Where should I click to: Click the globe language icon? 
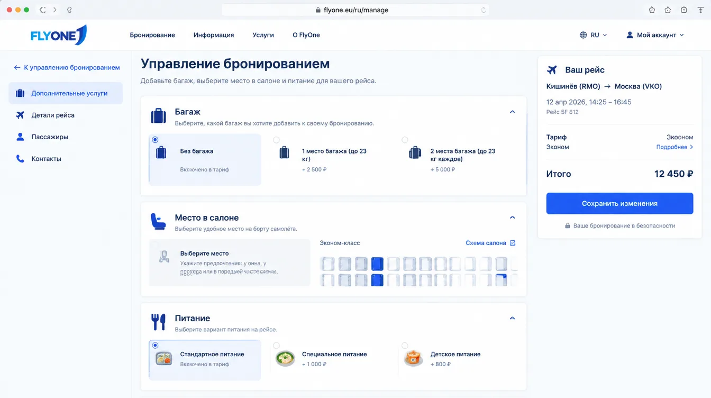[583, 35]
